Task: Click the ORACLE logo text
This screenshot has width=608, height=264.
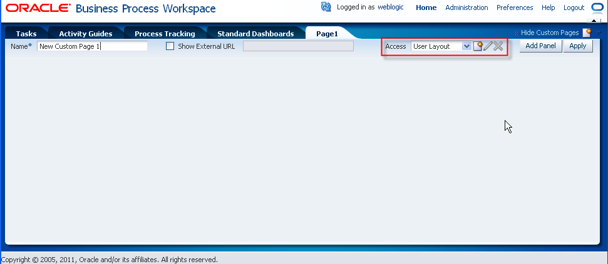Action: tap(38, 8)
